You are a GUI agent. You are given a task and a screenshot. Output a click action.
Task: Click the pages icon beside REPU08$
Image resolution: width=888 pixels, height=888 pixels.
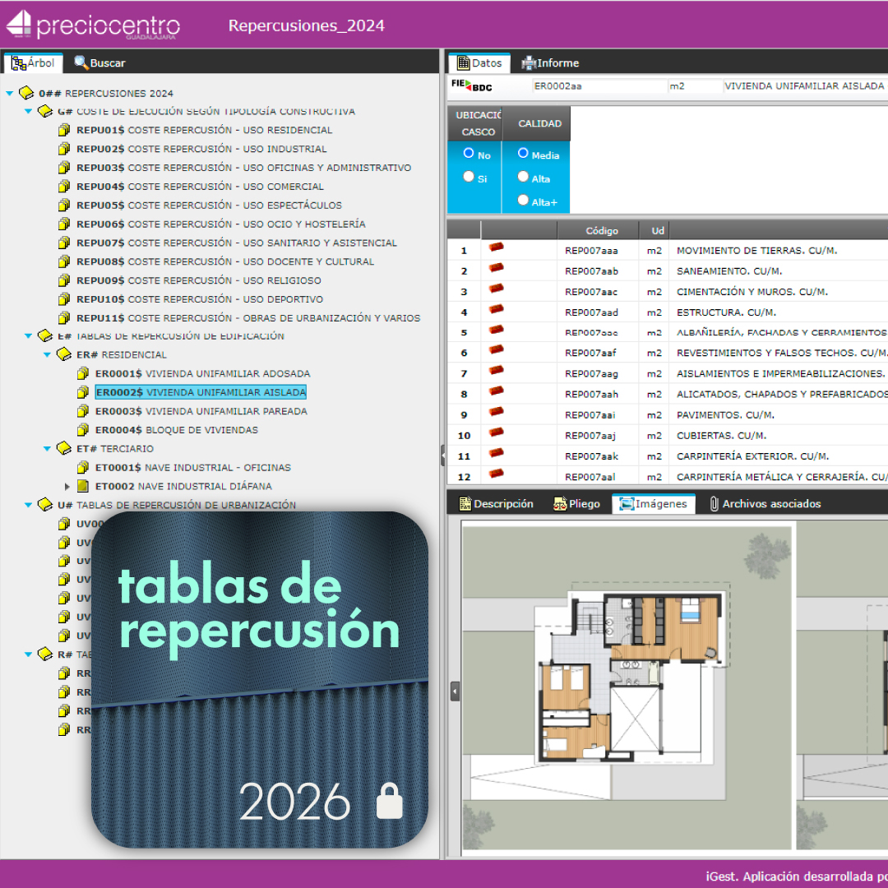pyautogui.click(x=64, y=261)
